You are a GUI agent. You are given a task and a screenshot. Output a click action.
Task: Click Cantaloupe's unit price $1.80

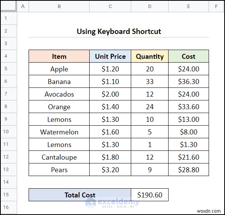[x=110, y=157]
